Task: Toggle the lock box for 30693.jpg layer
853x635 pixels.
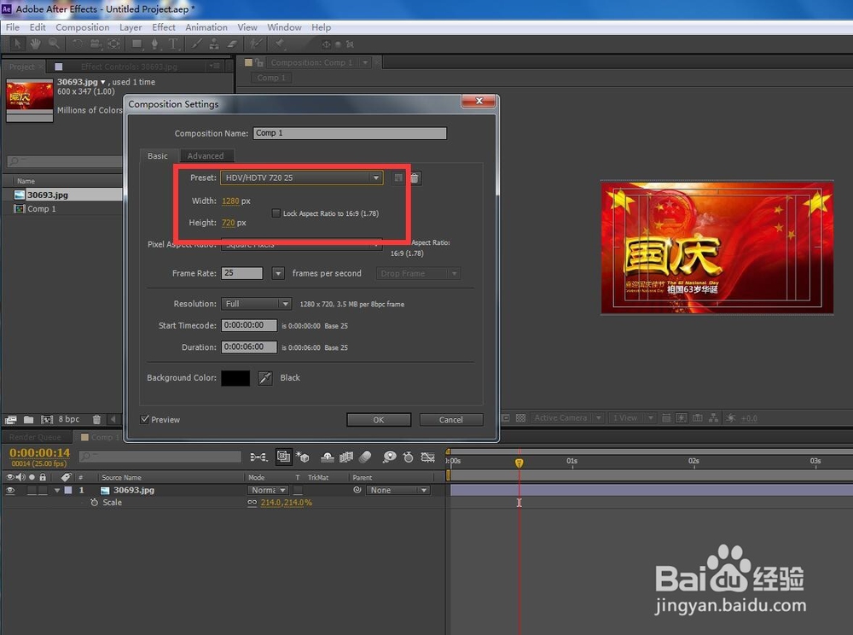Action: (x=43, y=490)
